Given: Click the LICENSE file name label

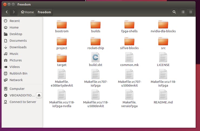Looking at the screenshot, I should pyautogui.click(x=163, y=65).
